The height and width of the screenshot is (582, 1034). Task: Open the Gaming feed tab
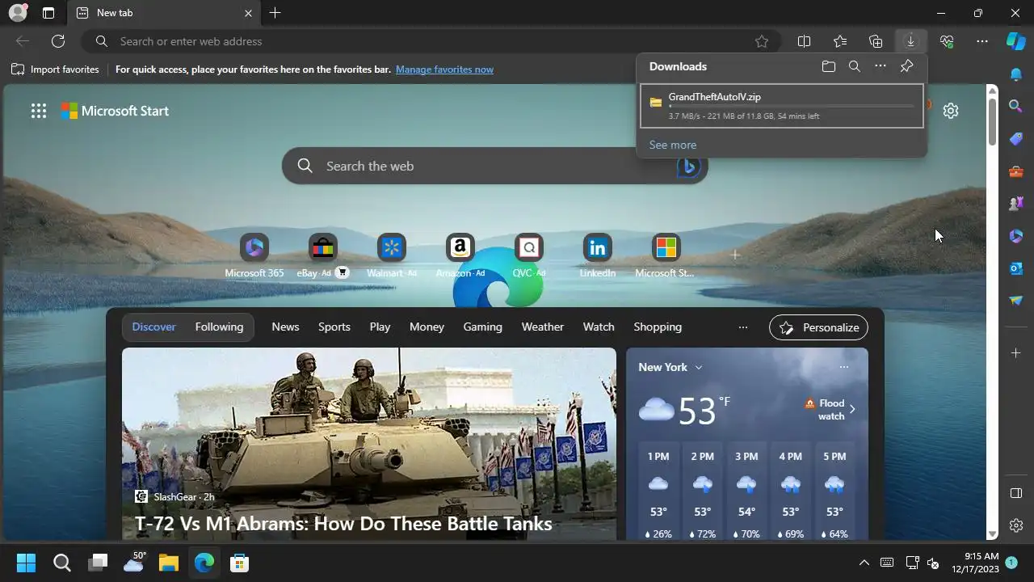coord(482,327)
